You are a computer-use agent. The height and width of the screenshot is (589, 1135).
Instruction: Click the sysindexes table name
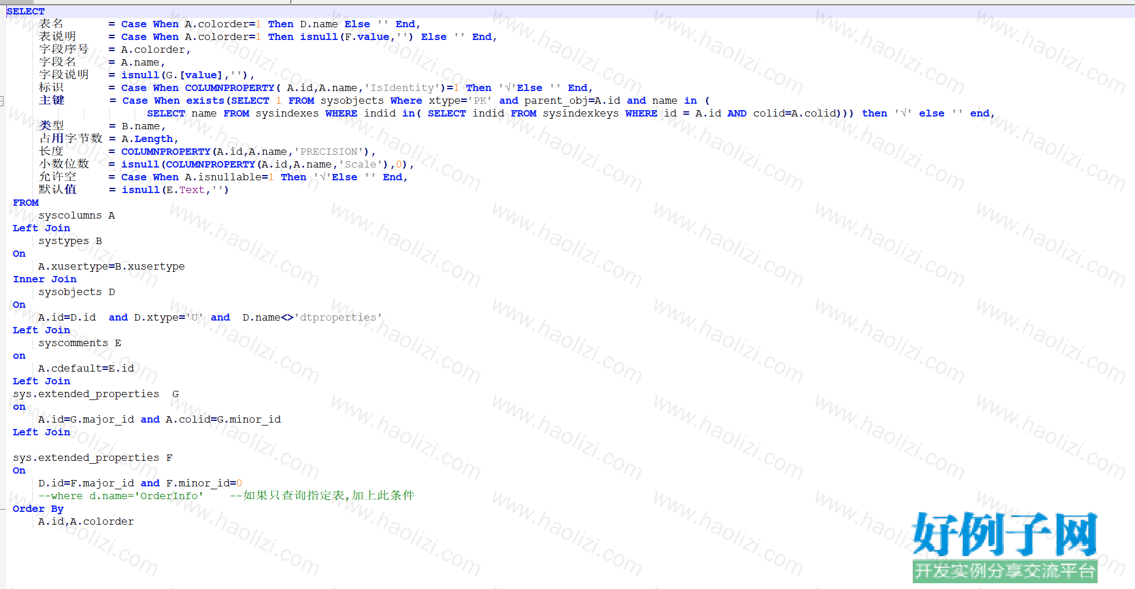pos(287,113)
